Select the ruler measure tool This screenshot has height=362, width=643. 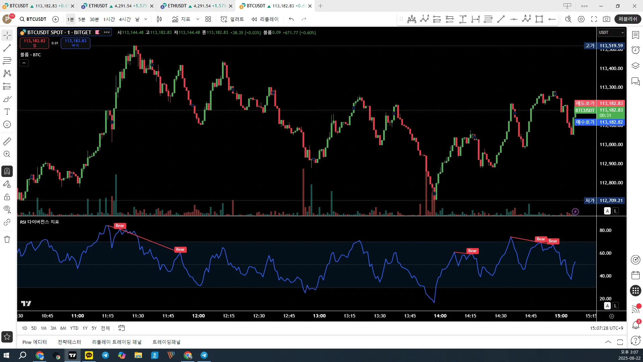point(7,141)
